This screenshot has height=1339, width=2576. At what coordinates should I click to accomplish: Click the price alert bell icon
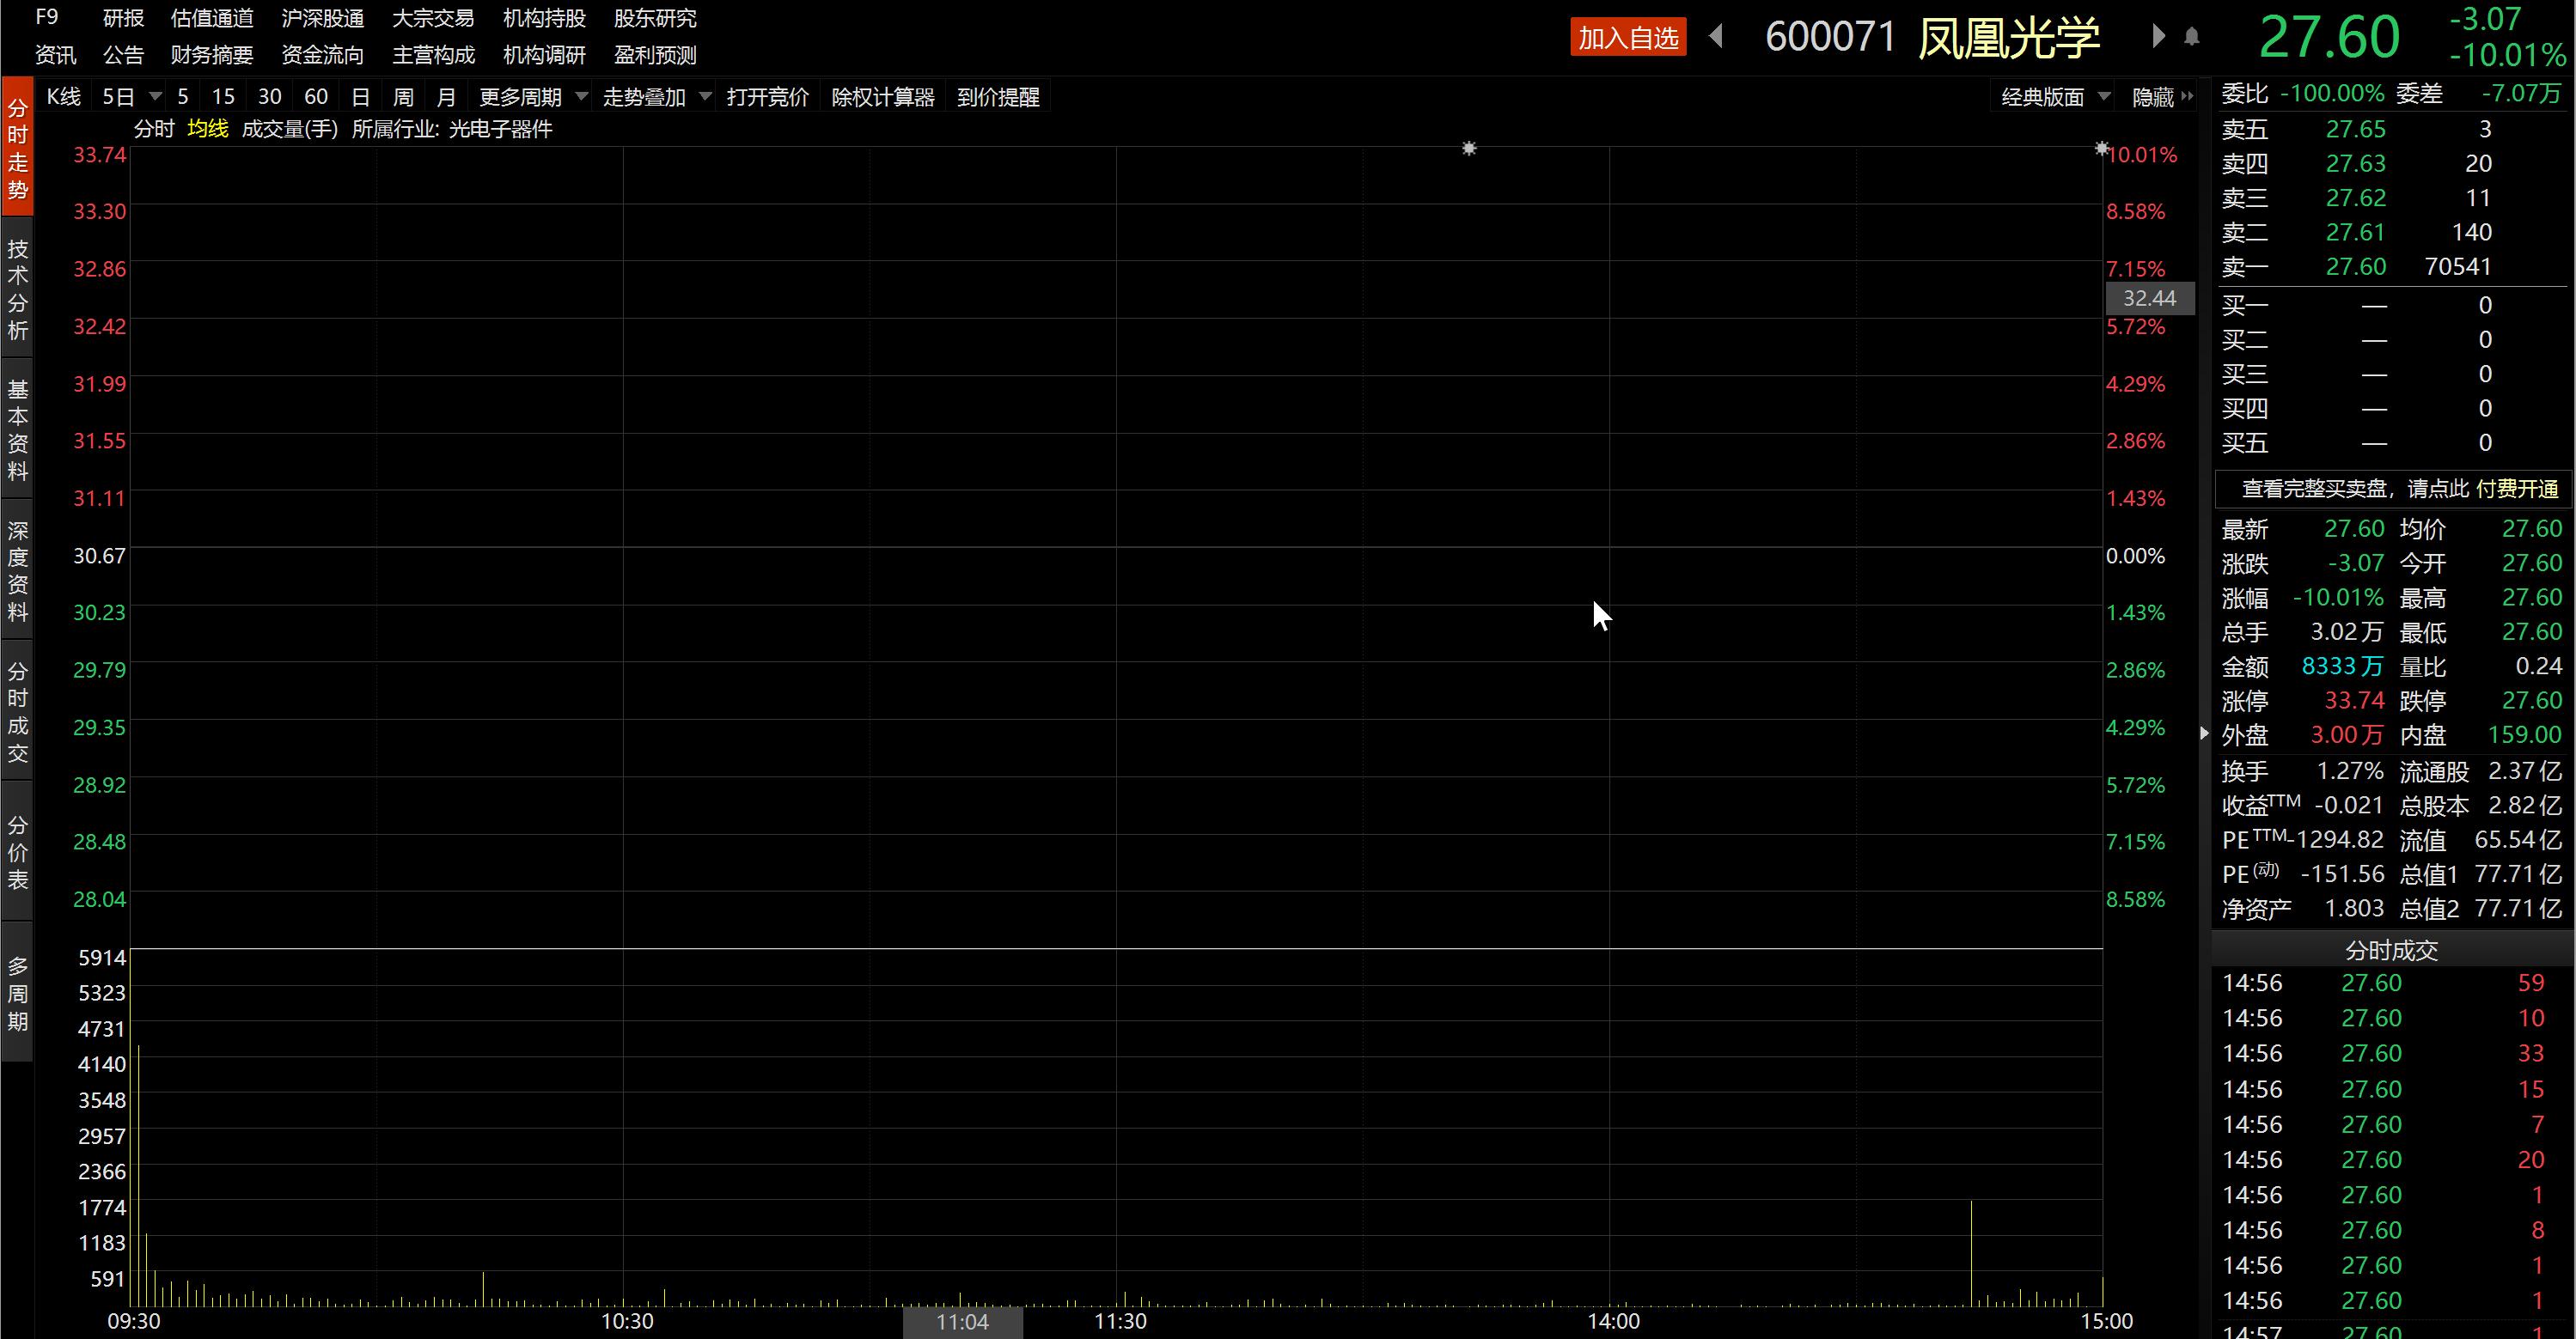click(x=2191, y=38)
